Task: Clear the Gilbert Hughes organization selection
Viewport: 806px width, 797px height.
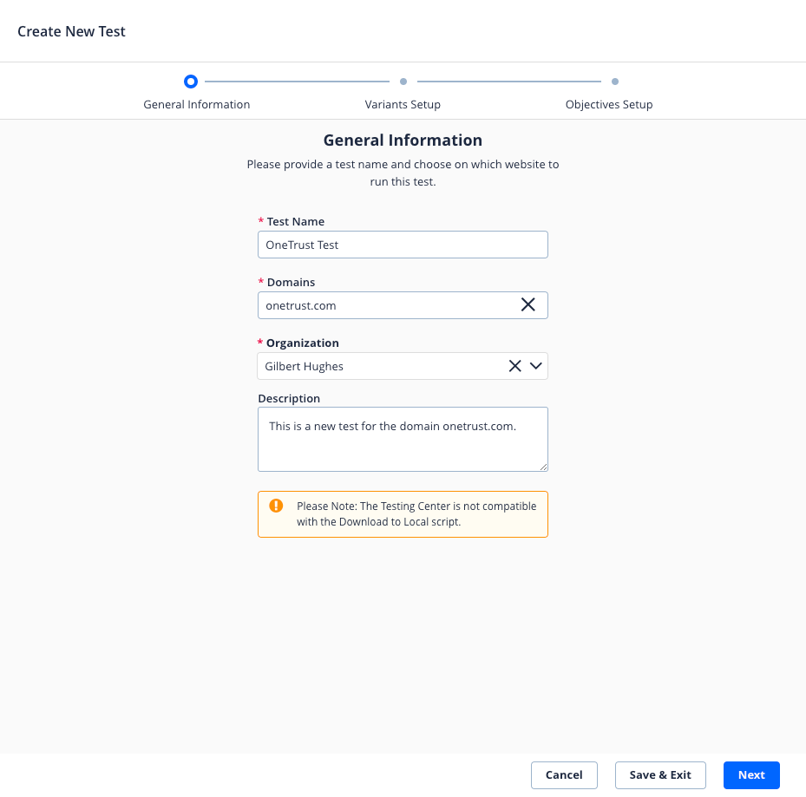Action: point(514,366)
